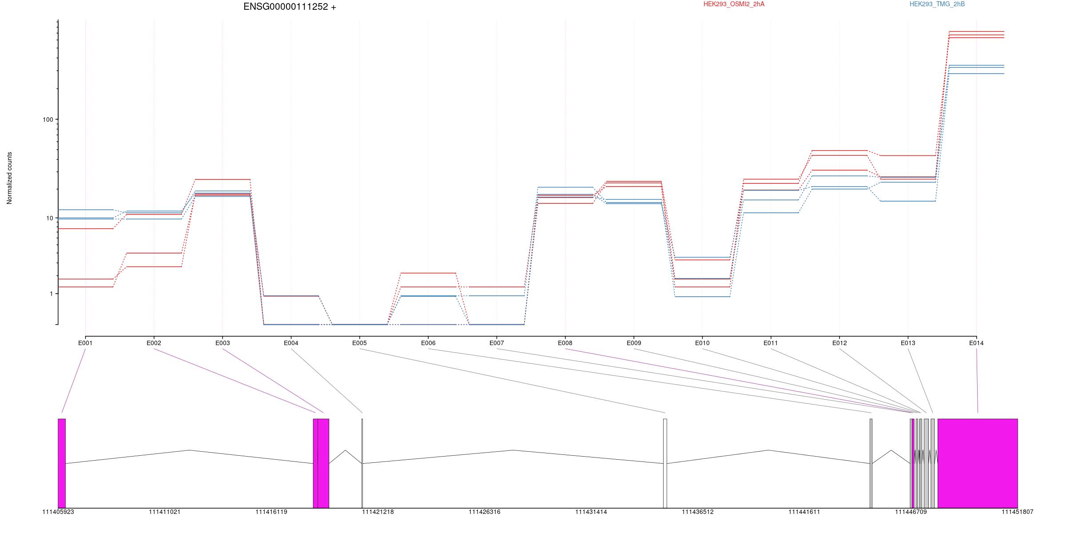The width and height of the screenshot is (1066, 533).
Task: Click genomic coordinate 111436512
Action: point(698,512)
